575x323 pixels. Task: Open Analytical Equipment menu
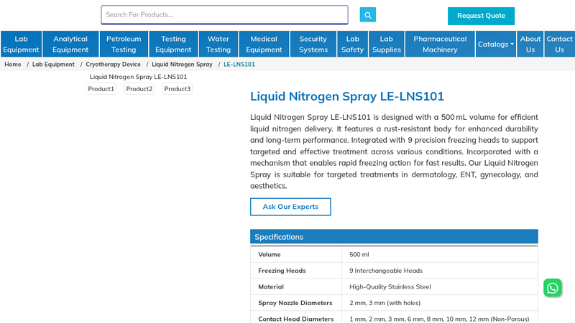coord(70,44)
